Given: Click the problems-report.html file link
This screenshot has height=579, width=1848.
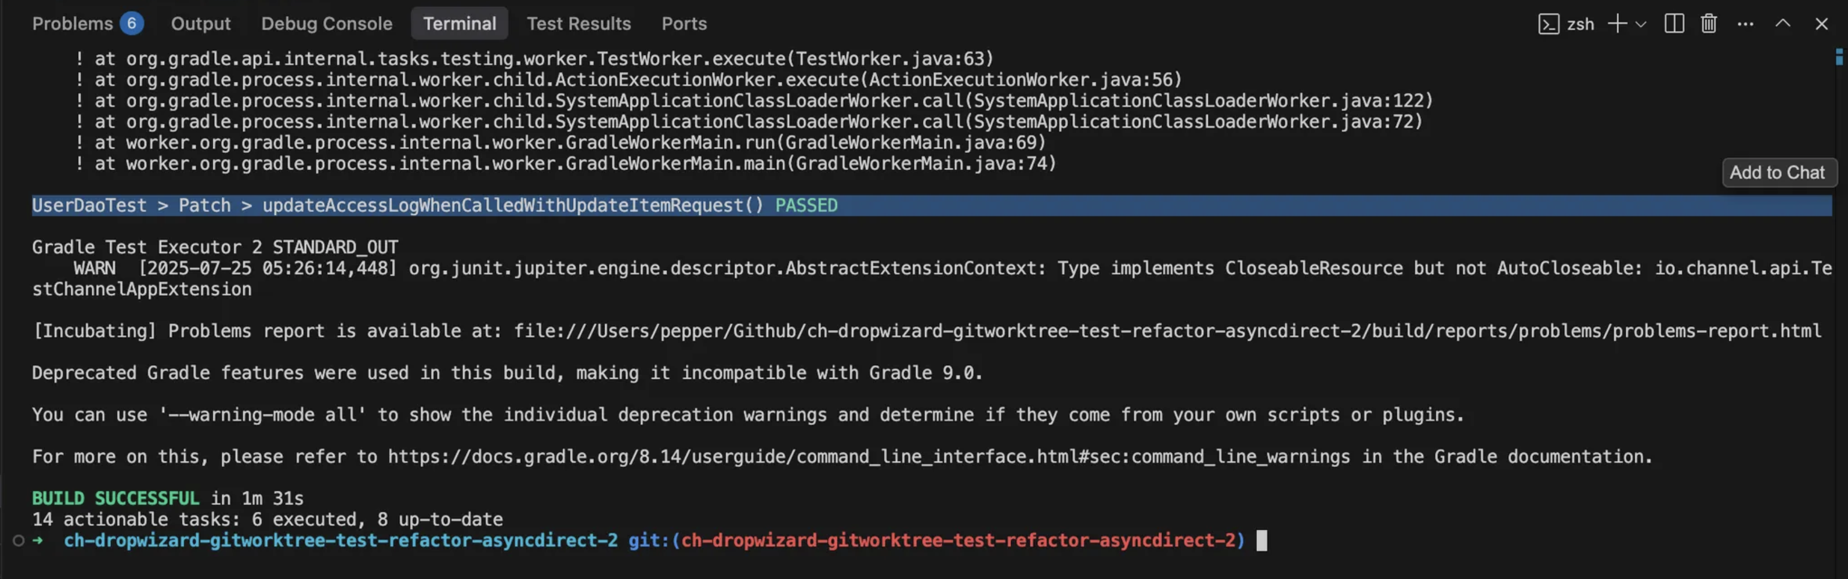Looking at the screenshot, I should [1167, 331].
